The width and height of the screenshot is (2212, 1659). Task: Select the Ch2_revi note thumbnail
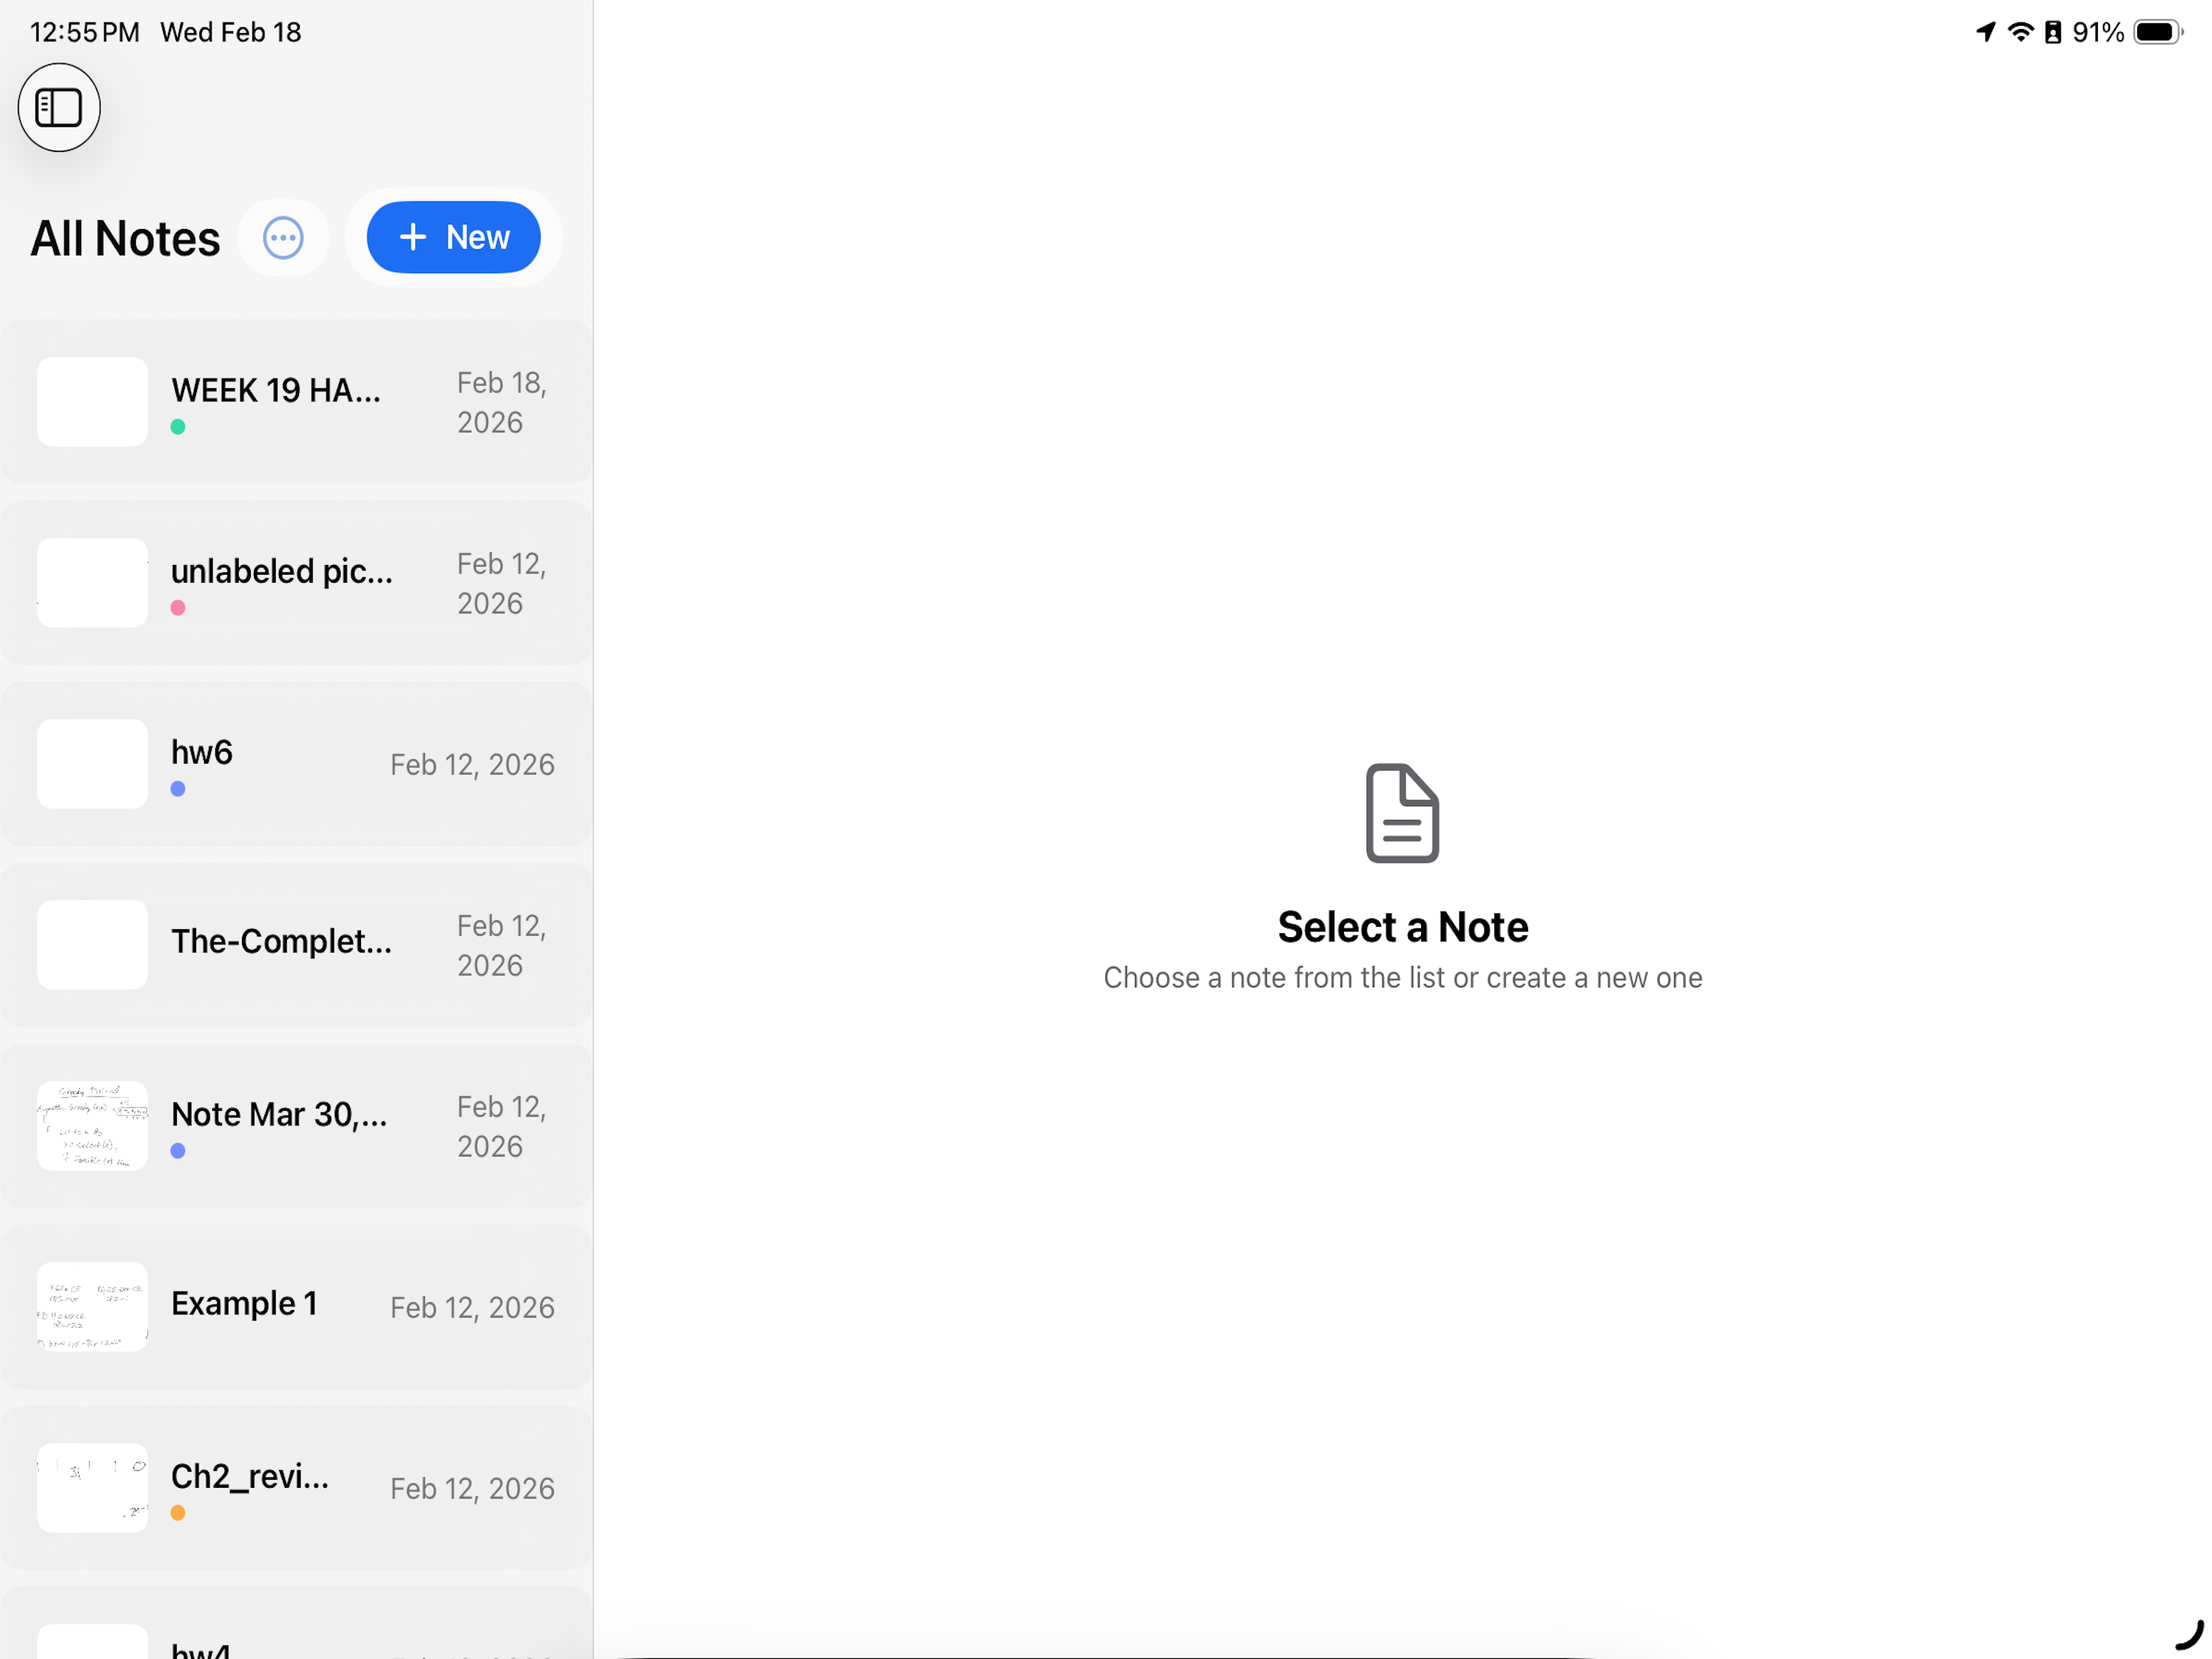(92, 1488)
